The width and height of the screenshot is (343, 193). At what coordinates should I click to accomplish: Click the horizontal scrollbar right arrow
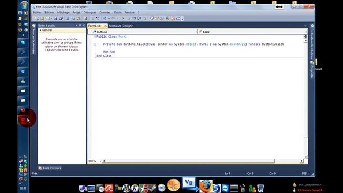coord(302,161)
